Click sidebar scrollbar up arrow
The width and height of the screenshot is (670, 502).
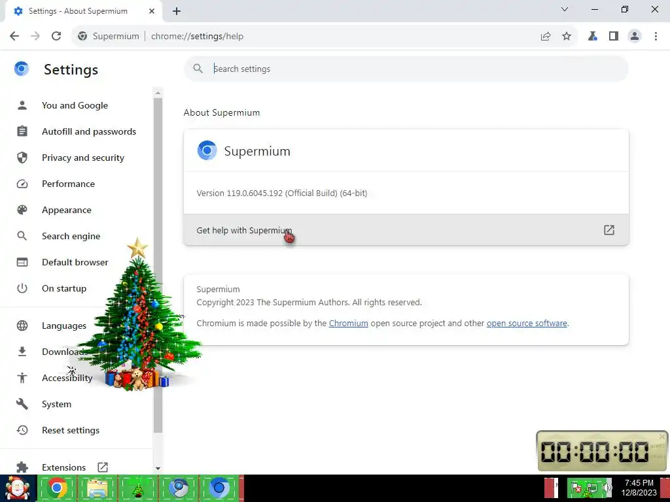[x=158, y=93]
